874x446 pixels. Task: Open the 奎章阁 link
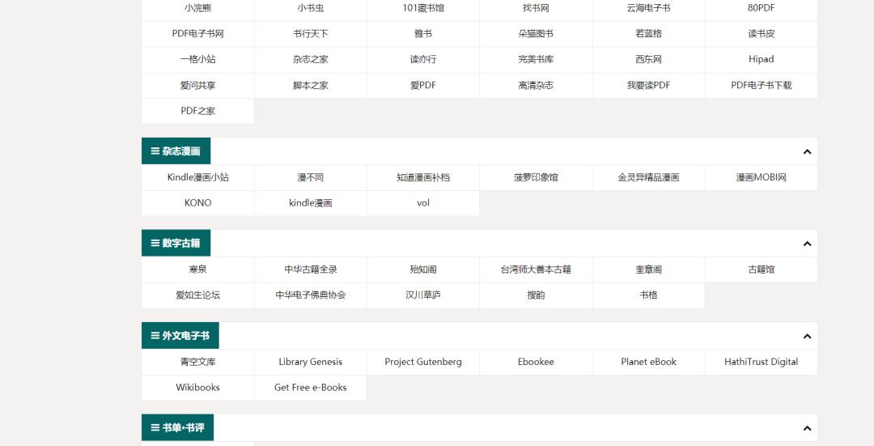click(648, 270)
